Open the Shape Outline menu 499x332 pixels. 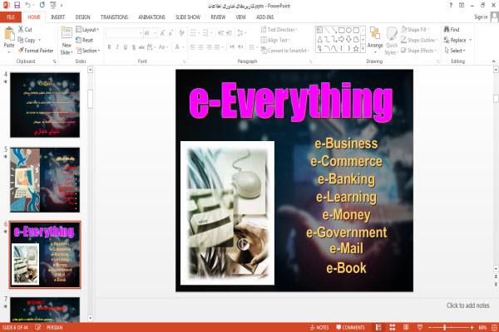pos(419,40)
